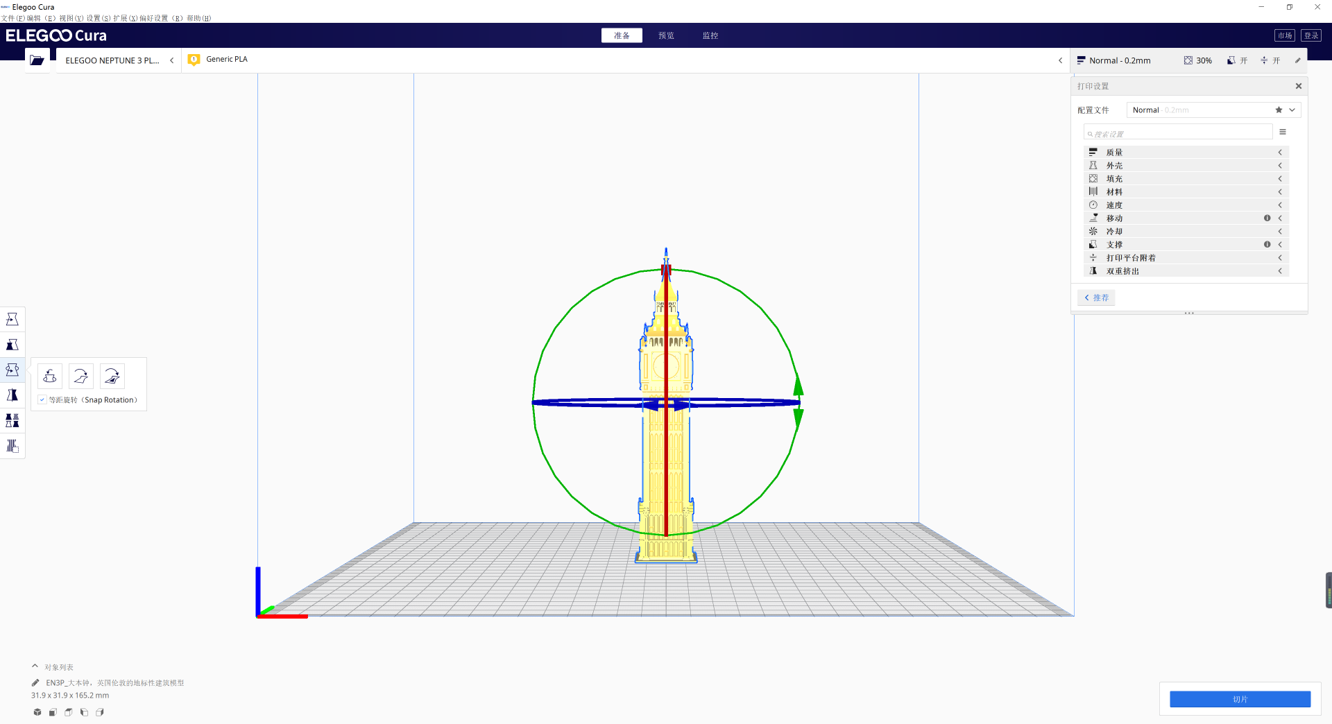Click the Select Face to Align button
Screen dimensions: 1332x724
click(112, 376)
